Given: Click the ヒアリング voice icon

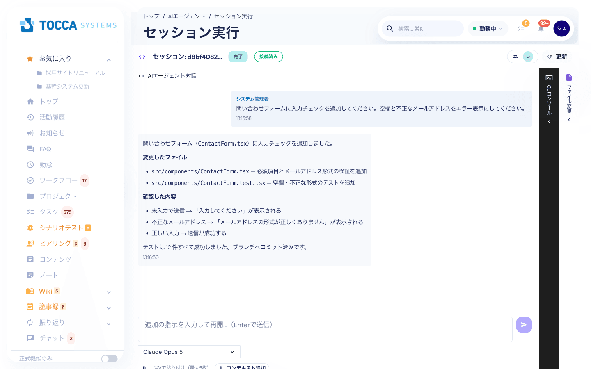Looking at the screenshot, I should (30, 244).
